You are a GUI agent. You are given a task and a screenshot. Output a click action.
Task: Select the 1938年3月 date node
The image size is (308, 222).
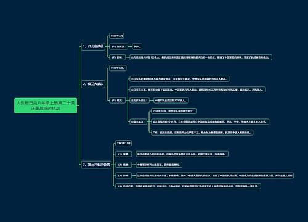pyautogui.click(x=116, y=36)
